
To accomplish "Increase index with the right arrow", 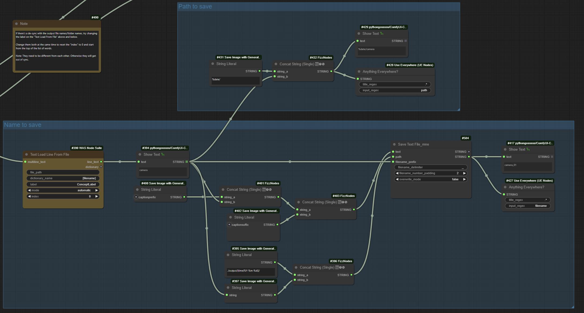I will click(97, 196).
